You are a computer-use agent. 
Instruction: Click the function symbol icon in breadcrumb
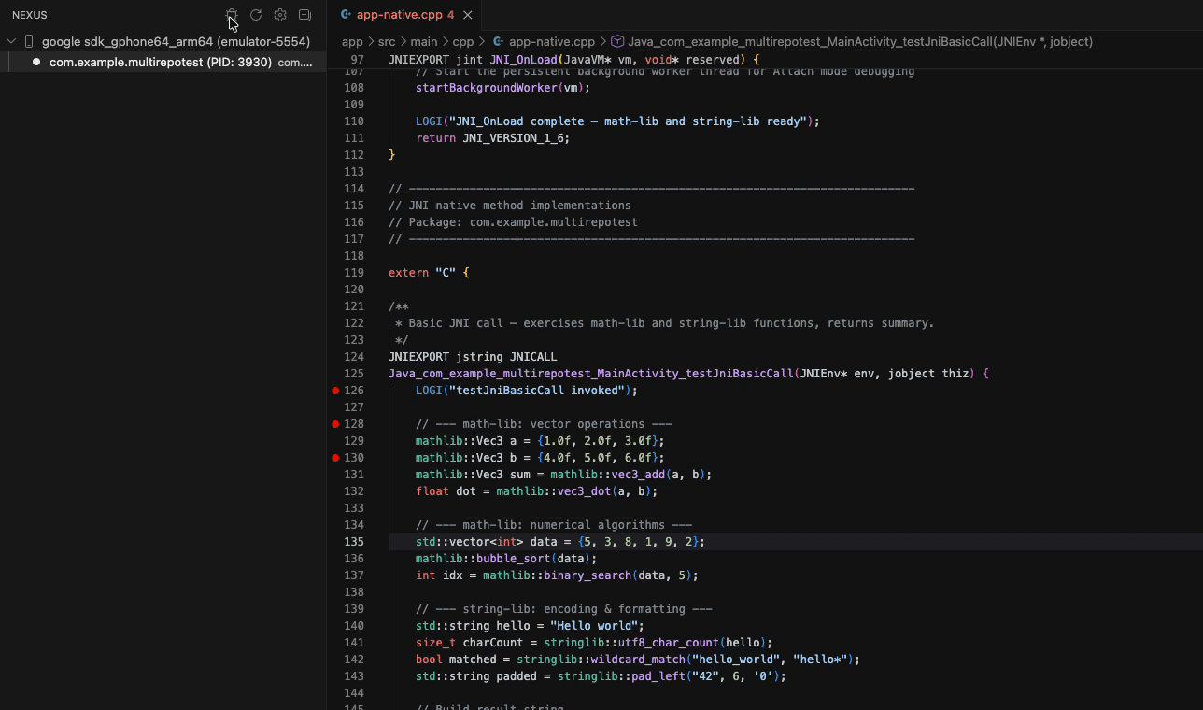coord(617,42)
